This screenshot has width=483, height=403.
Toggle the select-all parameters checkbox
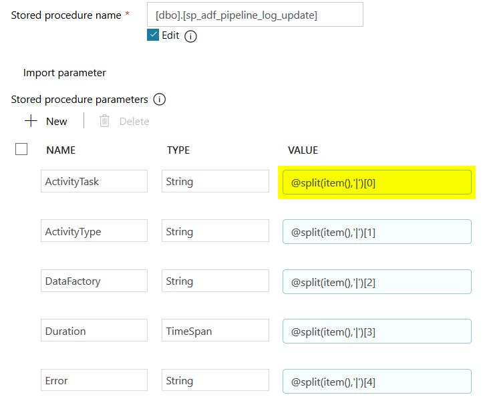(21, 149)
